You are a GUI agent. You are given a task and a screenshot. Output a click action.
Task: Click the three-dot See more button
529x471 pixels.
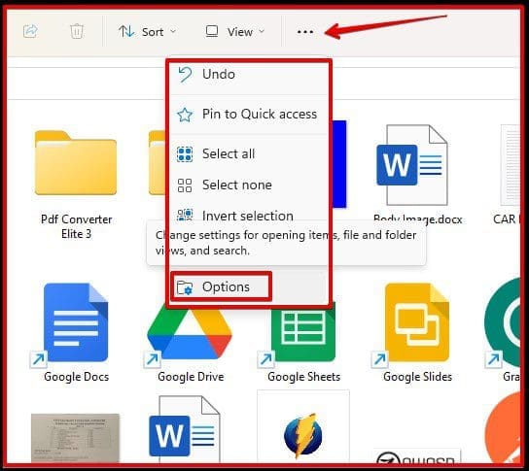[x=305, y=32]
